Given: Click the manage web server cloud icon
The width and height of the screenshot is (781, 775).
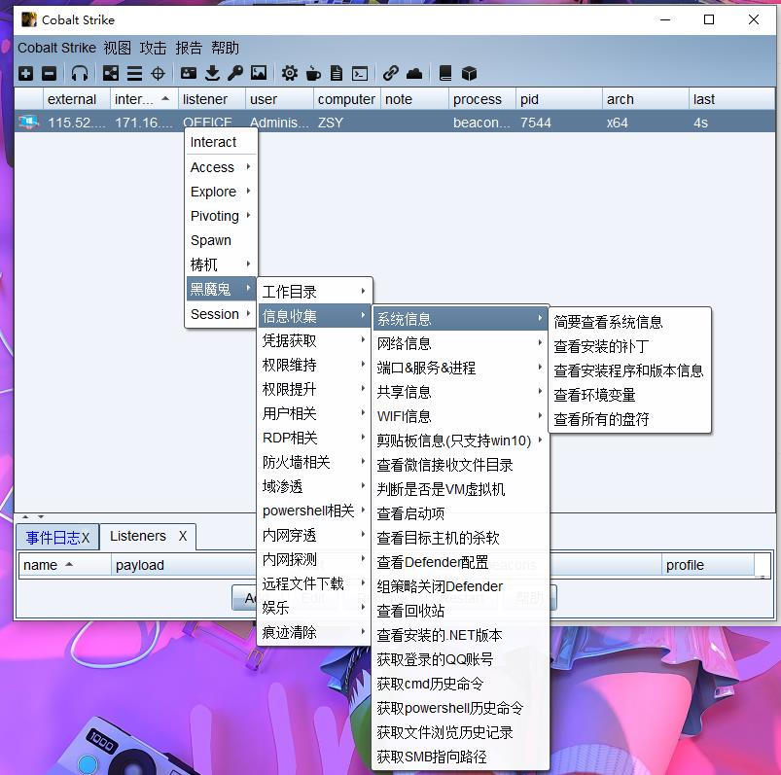Looking at the screenshot, I should (414, 74).
